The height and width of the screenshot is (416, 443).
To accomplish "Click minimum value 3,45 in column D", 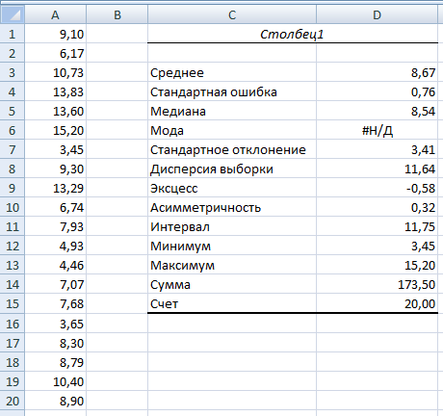I will (377, 246).
